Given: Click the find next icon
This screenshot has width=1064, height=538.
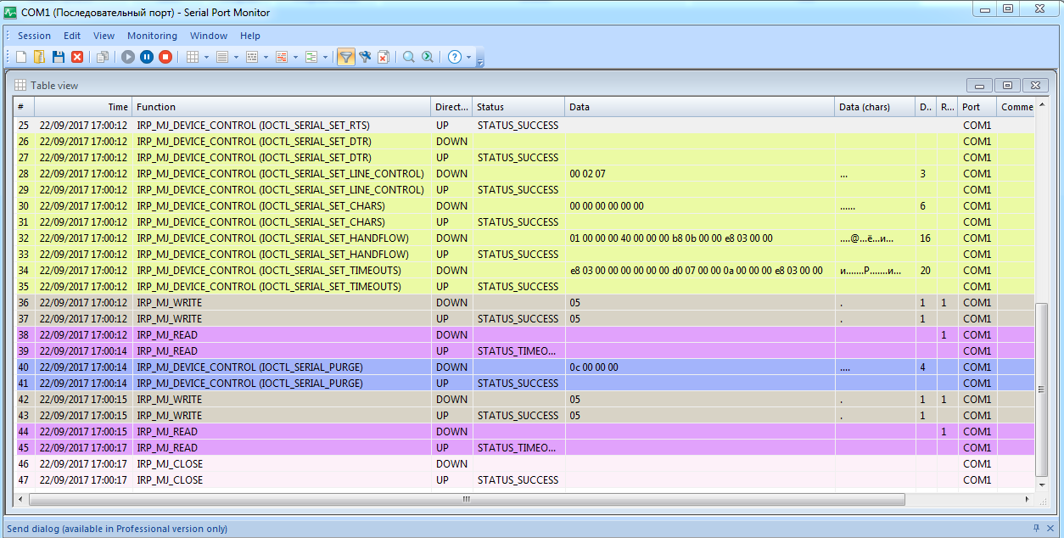Looking at the screenshot, I should 428,57.
